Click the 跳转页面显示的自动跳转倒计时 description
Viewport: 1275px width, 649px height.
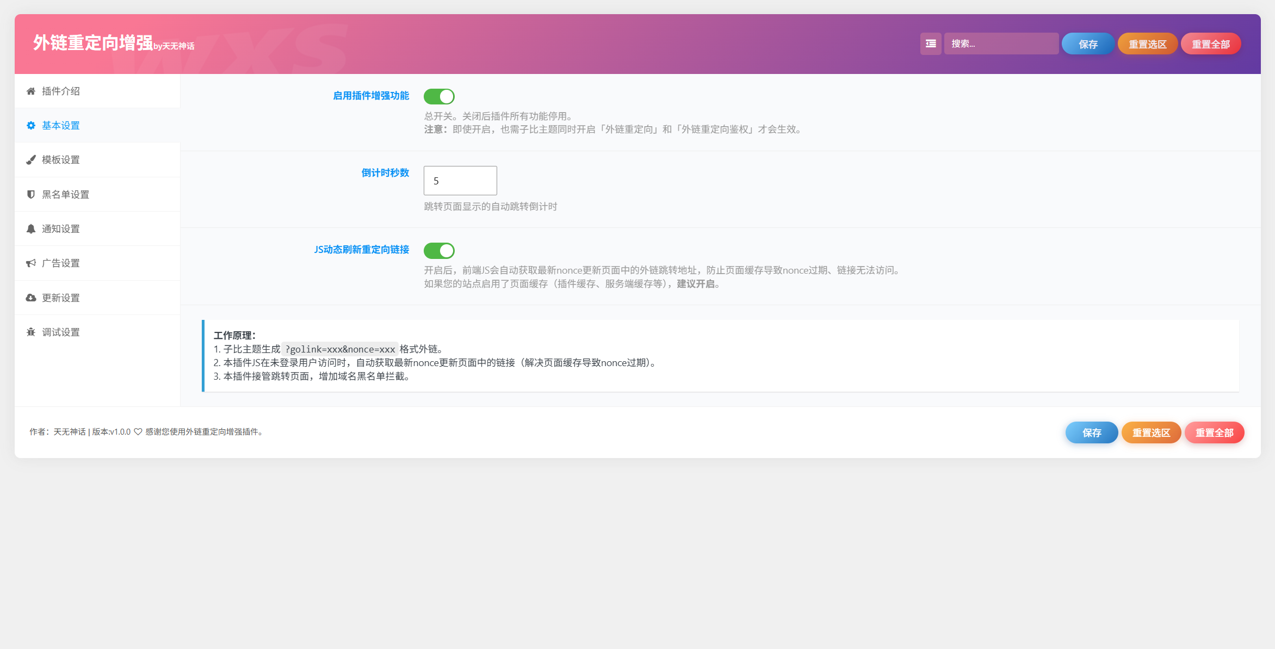click(491, 207)
